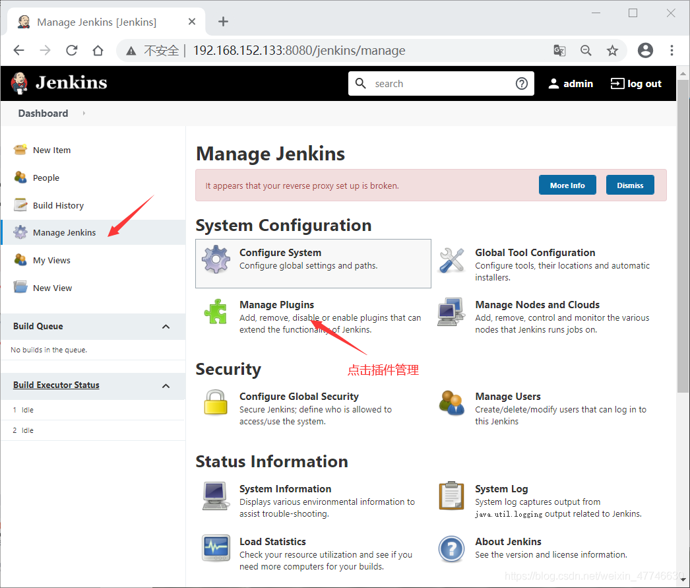Screen dimensions: 690x588
Task: Click the My Views icon
Action: pyautogui.click(x=20, y=259)
